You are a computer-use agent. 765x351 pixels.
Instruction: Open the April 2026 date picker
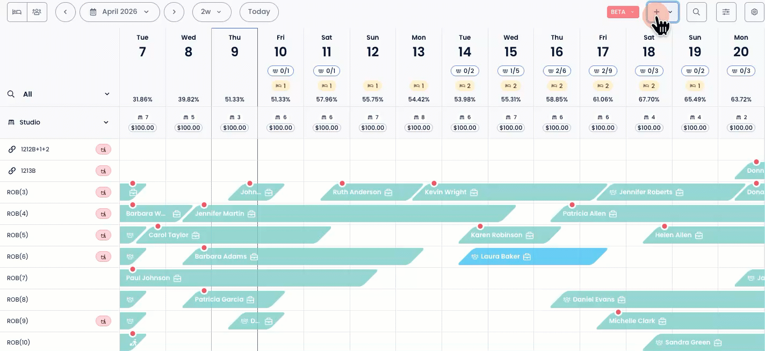click(x=119, y=12)
